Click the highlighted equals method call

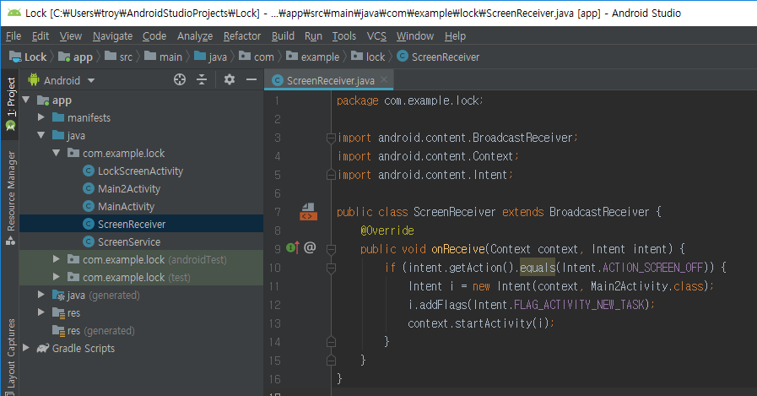[x=538, y=268]
